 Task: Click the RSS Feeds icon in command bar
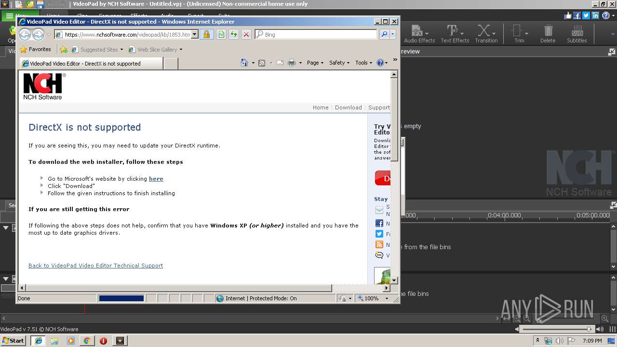coord(262,63)
